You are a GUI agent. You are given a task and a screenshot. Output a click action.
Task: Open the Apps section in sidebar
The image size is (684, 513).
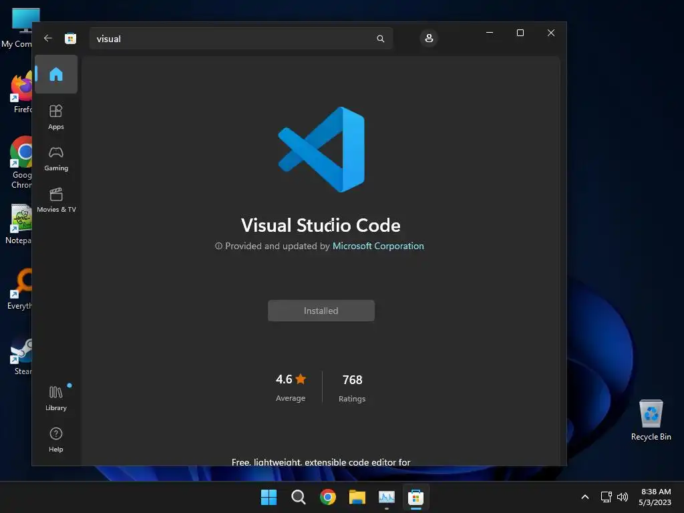tap(56, 117)
